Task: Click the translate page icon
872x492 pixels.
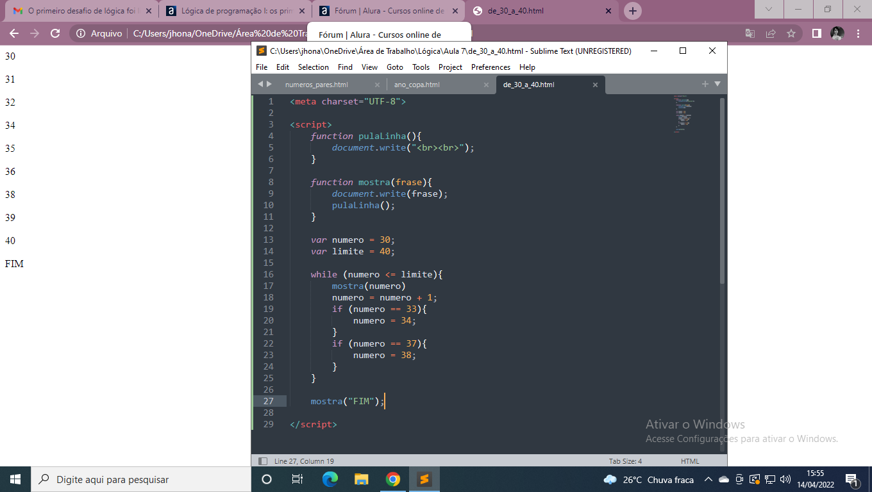Action: click(x=750, y=33)
